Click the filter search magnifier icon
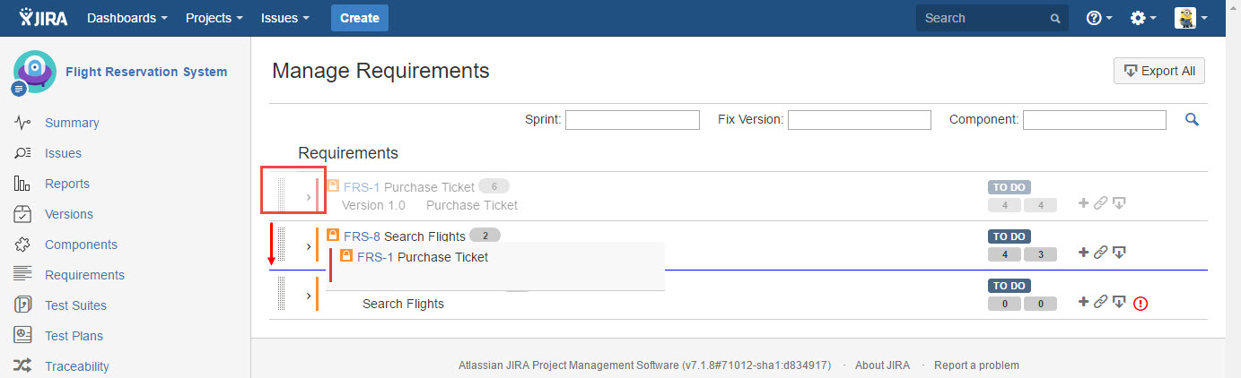 pyautogui.click(x=1192, y=119)
